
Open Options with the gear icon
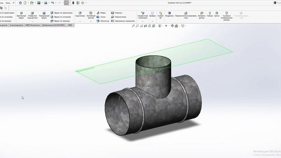83,3
